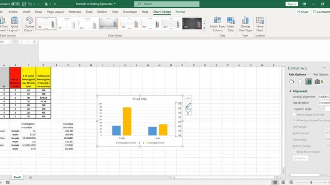Open the Developer tab
Viewport: 330px width, 185px height.
[130, 12]
